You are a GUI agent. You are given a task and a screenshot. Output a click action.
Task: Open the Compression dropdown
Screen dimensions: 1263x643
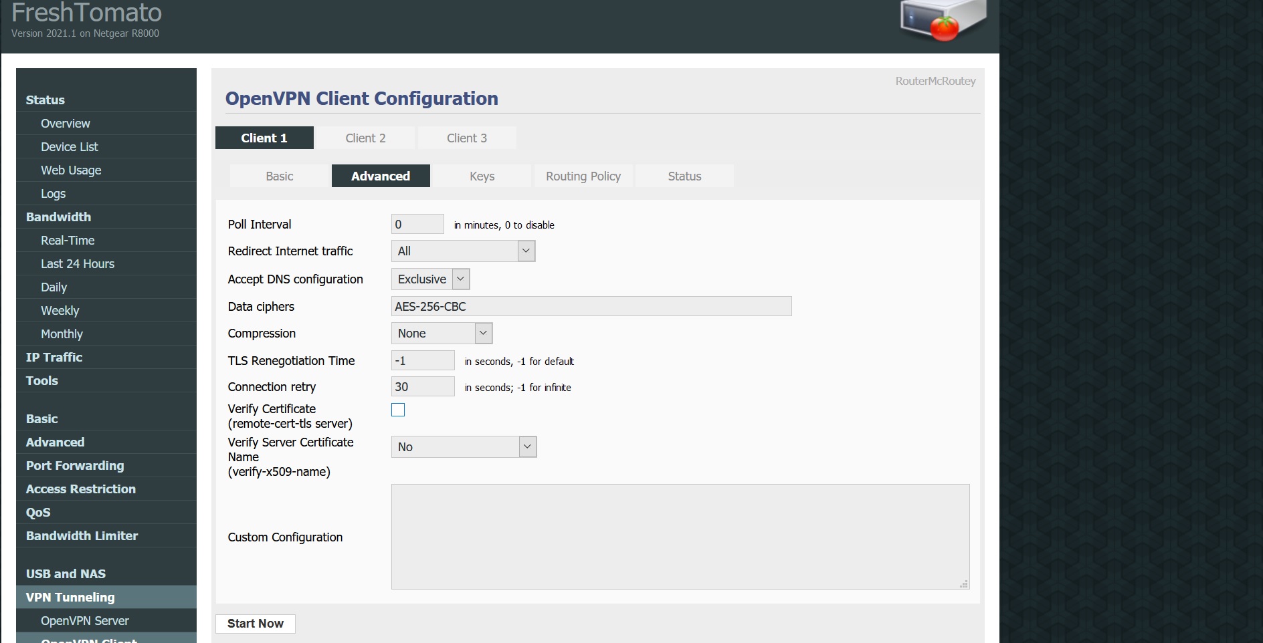point(442,334)
